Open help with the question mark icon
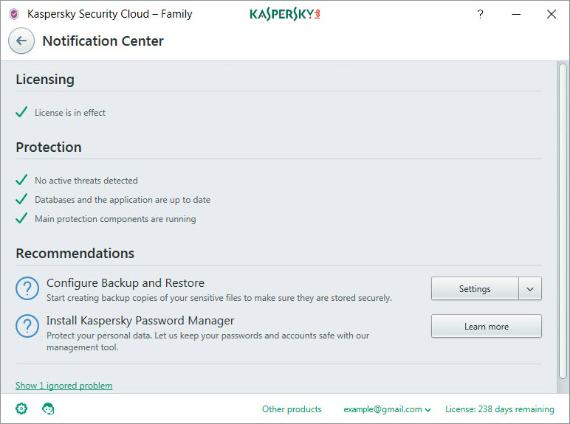The height and width of the screenshot is (424, 570). point(480,14)
